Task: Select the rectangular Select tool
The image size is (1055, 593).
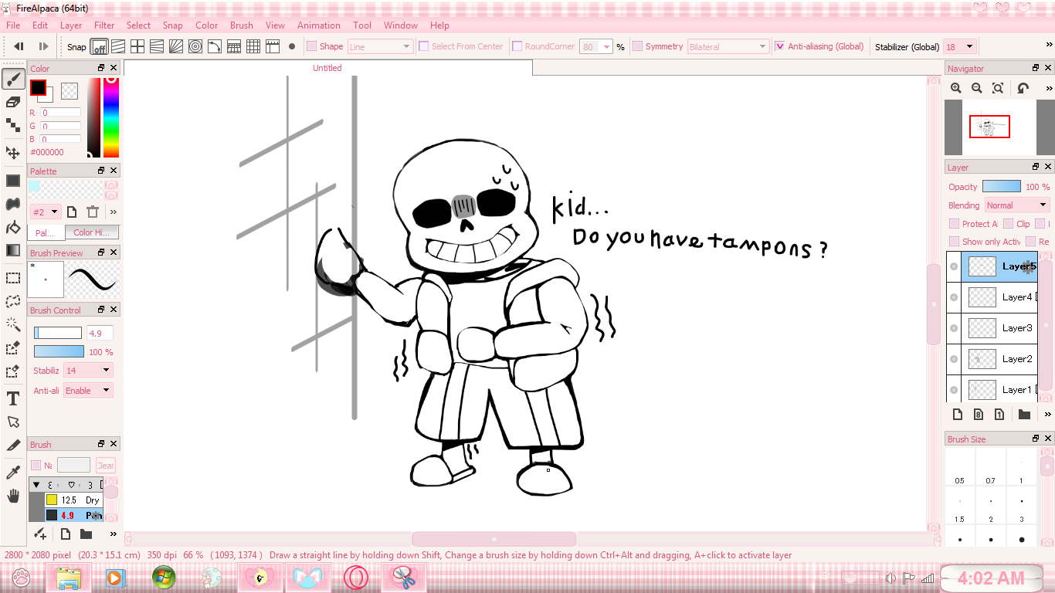Action: pyautogui.click(x=13, y=277)
